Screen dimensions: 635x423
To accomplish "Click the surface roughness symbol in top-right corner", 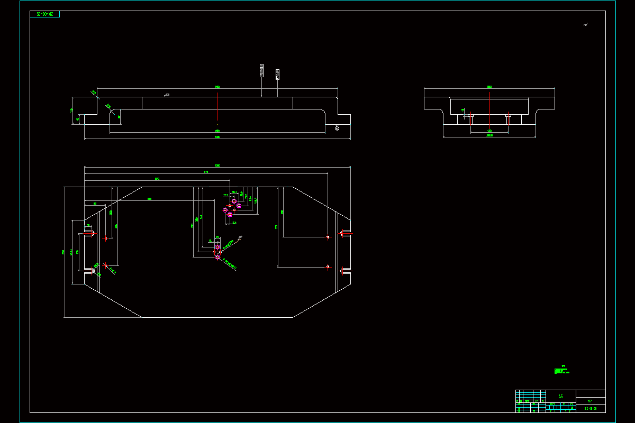I will point(586,24).
